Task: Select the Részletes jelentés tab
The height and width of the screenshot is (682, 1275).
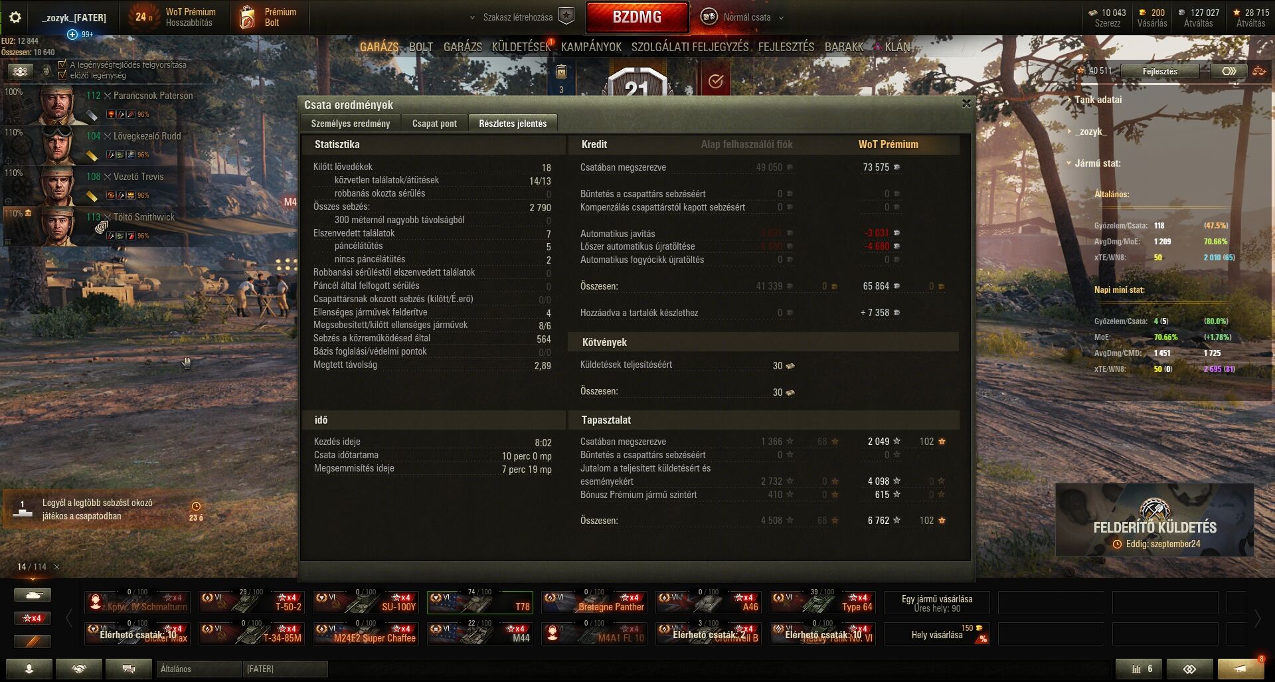Action: 513,123
